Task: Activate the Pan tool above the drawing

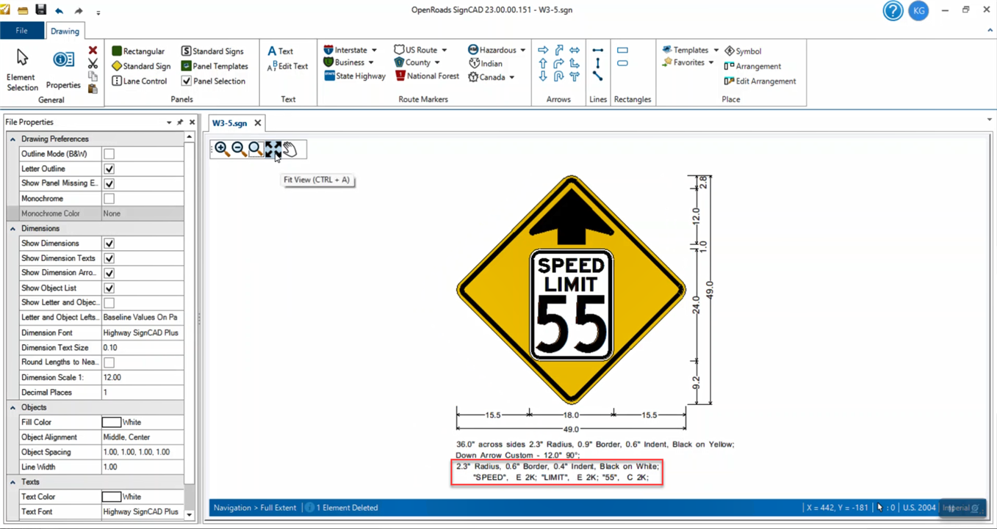Action: [x=289, y=149]
